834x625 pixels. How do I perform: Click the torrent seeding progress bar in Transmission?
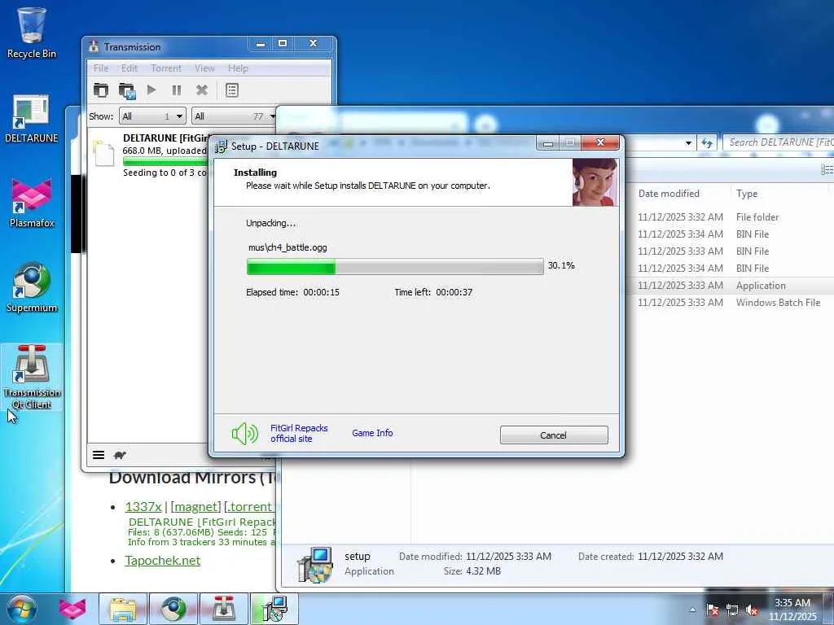(x=165, y=162)
